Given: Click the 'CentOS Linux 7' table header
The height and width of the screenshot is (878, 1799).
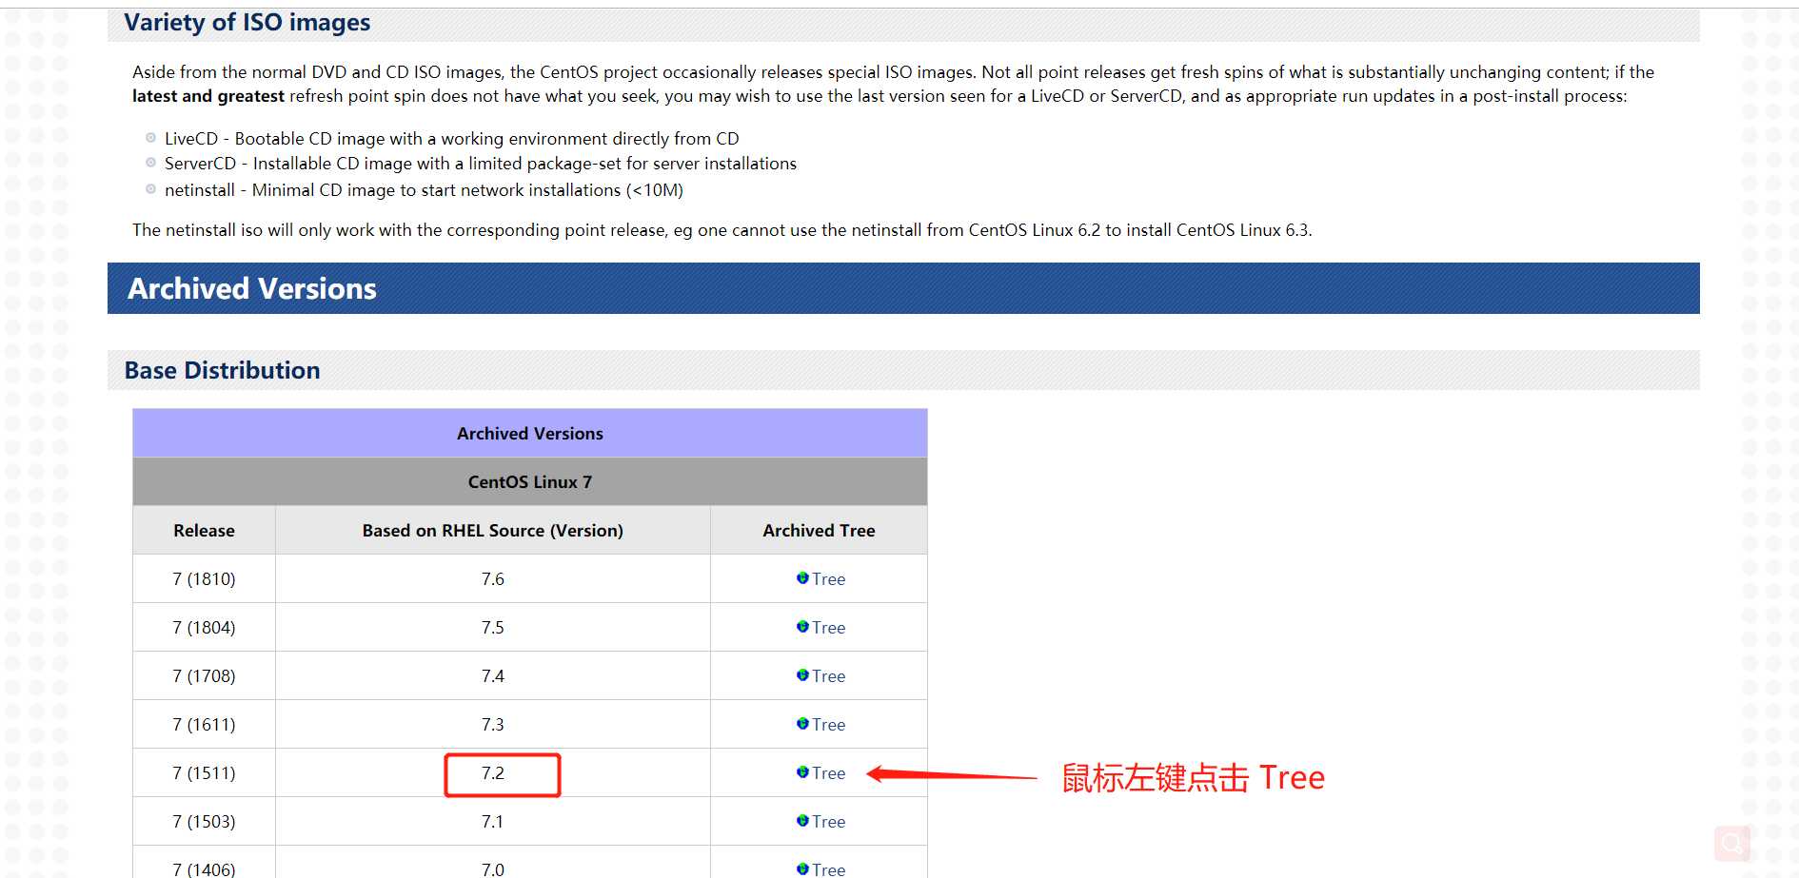Looking at the screenshot, I should [530, 481].
